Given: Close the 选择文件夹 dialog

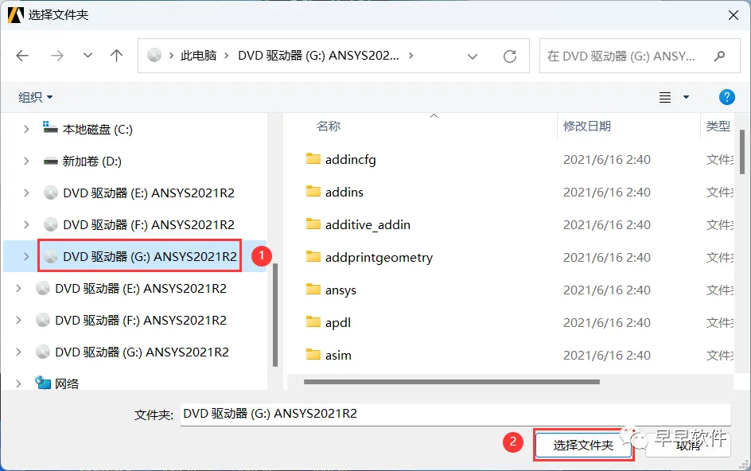Looking at the screenshot, I should coord(733,15).
